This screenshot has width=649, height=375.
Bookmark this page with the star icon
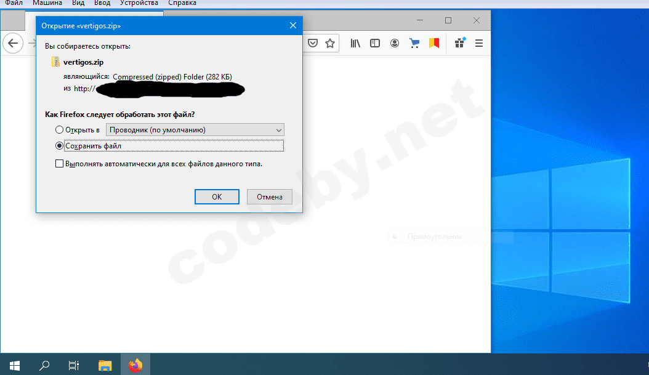(330, 43)
